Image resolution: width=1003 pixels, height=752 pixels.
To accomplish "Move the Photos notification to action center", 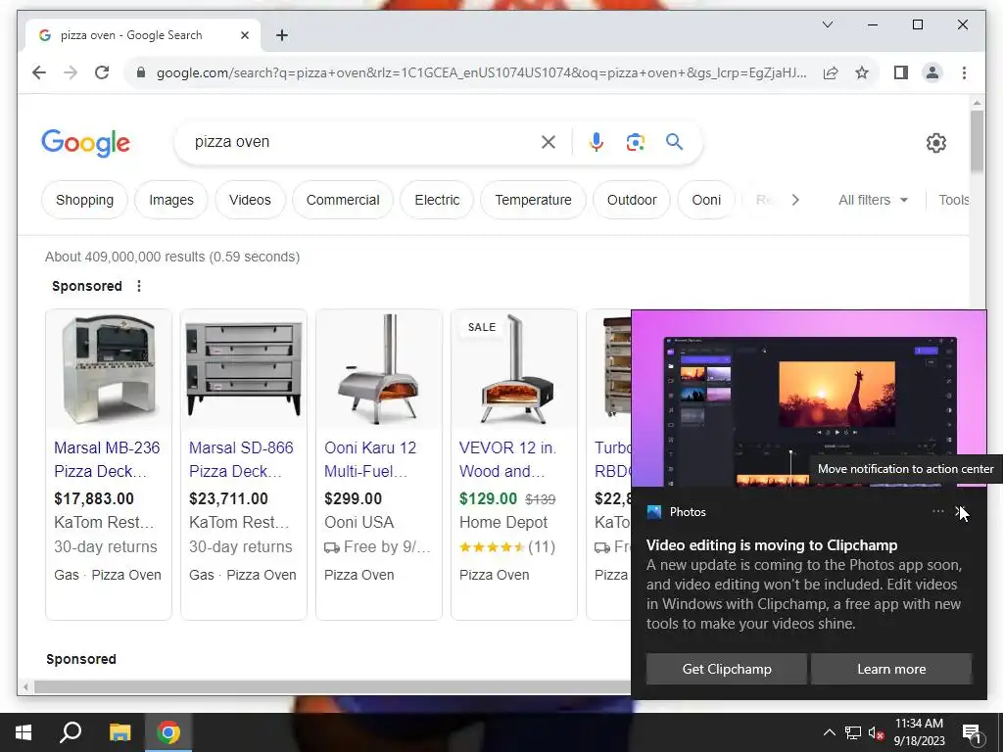I will [x=962, y=511].
